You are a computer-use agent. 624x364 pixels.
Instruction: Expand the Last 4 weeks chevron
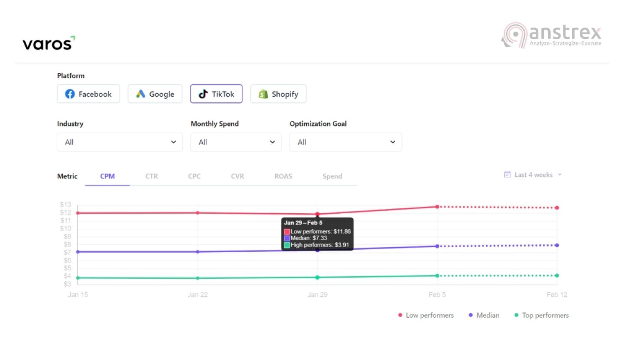(x=559, y=175)
